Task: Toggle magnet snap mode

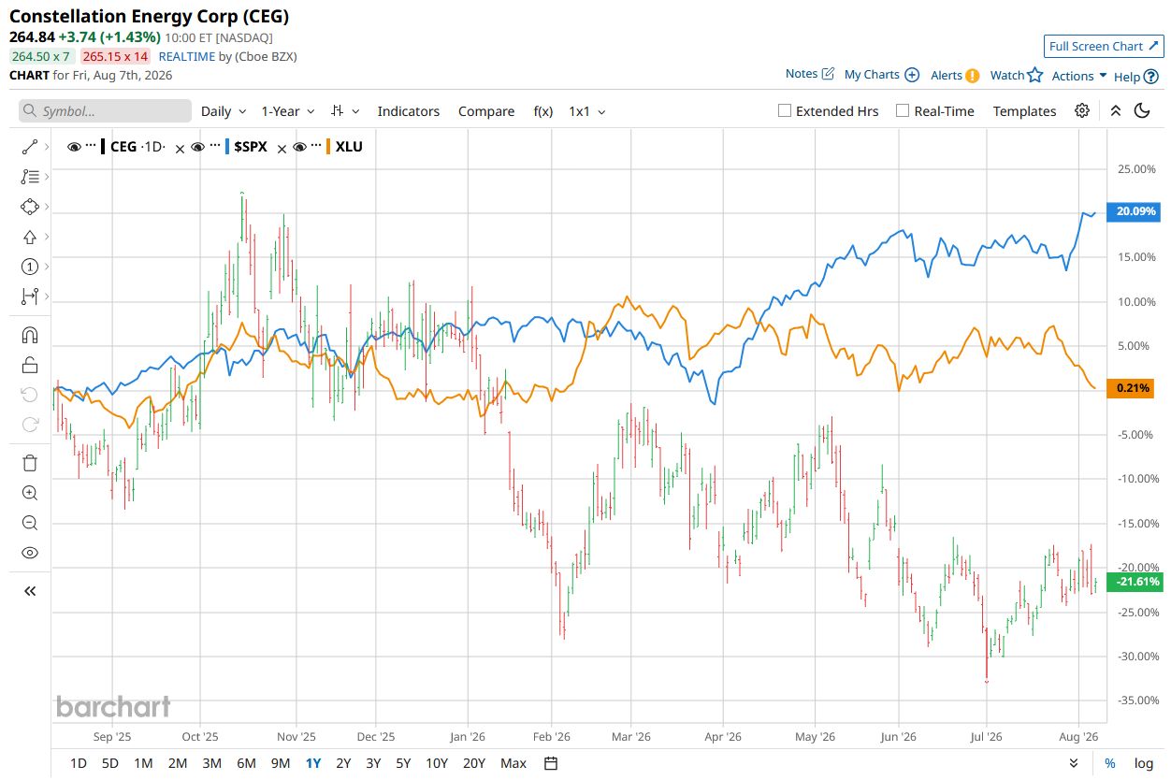Action: point(29,335)
